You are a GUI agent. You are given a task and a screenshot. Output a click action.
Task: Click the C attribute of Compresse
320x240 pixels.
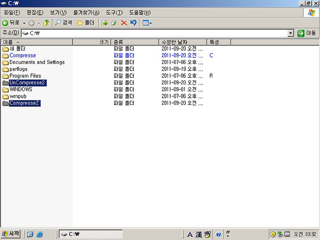point(211,56)
